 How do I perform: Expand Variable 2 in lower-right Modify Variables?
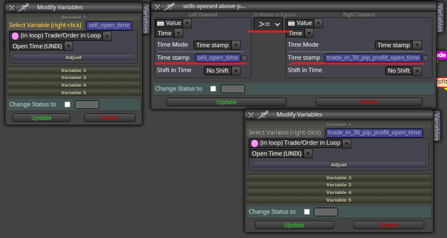click(339, 178)
